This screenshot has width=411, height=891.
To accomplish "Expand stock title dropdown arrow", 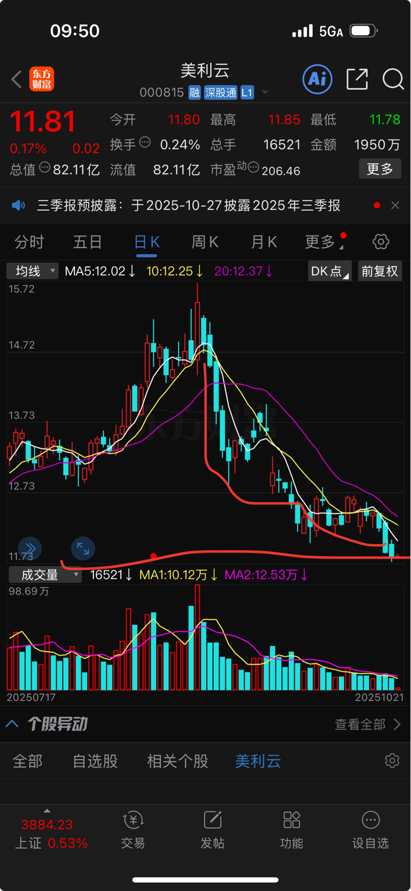I will tap(265, 93).
